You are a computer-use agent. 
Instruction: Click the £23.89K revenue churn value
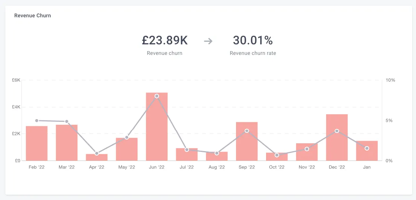165,41
